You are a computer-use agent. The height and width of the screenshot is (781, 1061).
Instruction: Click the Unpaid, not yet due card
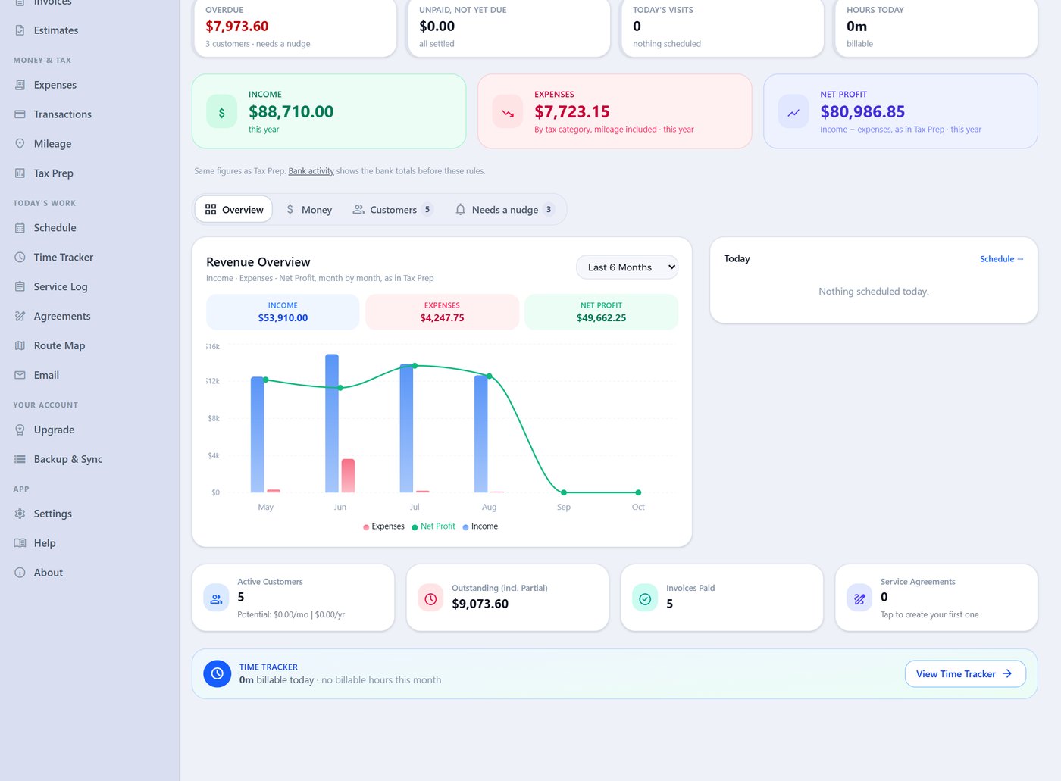pyautogui.click(x=508, y=27)
